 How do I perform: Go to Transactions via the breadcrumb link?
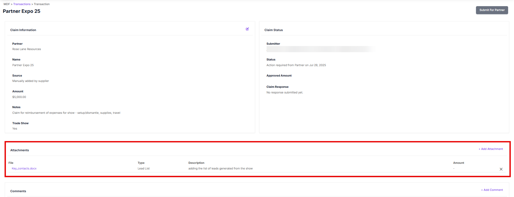point(22,4)
